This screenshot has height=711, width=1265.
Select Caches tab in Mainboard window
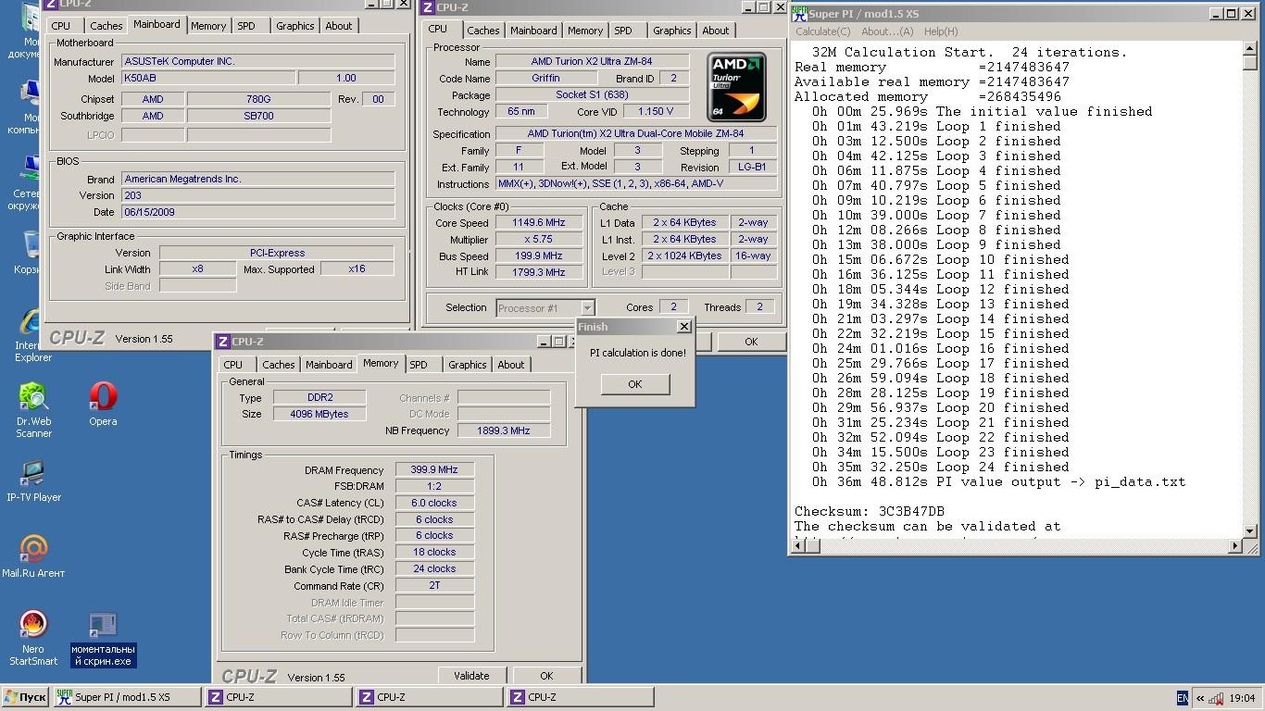point(106,26)
